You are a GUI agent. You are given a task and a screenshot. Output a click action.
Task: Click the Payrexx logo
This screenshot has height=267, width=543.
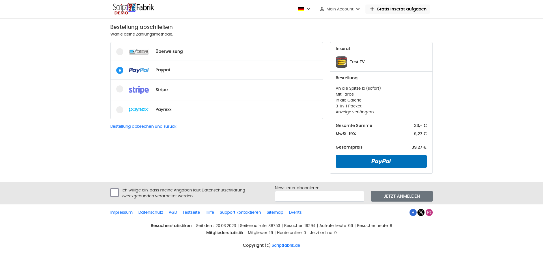tap(139, 109)
